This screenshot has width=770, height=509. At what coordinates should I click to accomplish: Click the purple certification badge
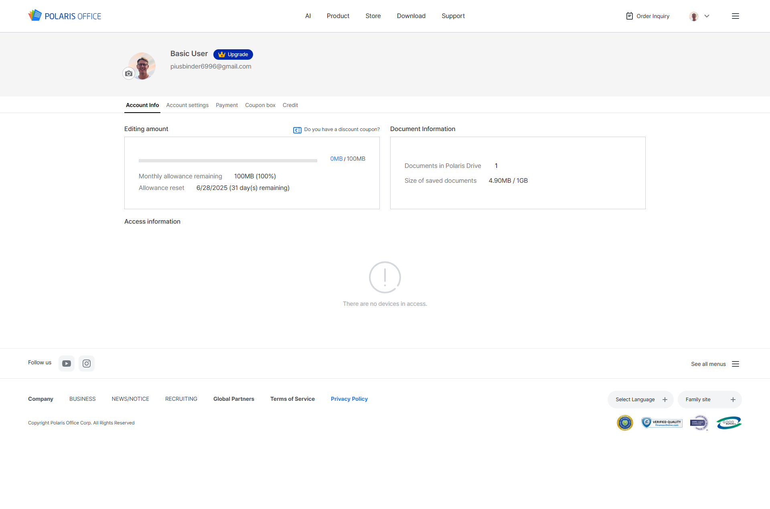(699, 423)
